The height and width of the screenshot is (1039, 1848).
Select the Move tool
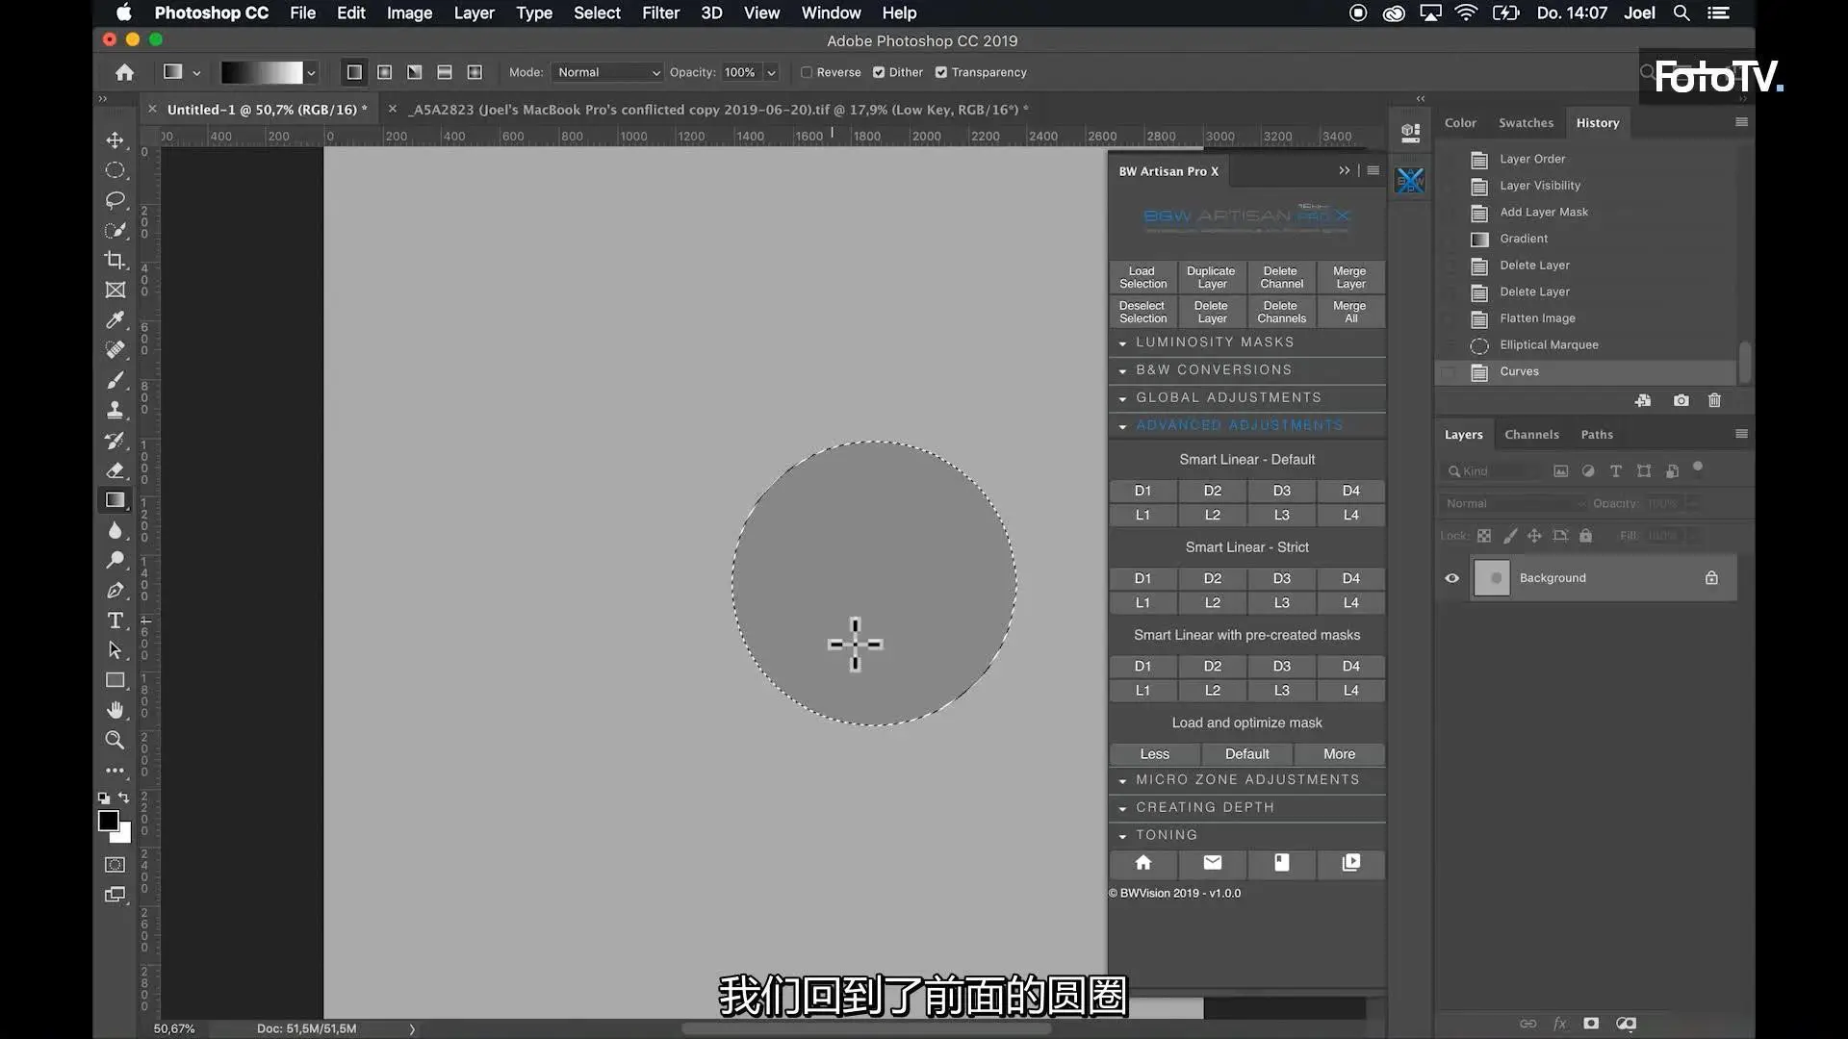115,140
